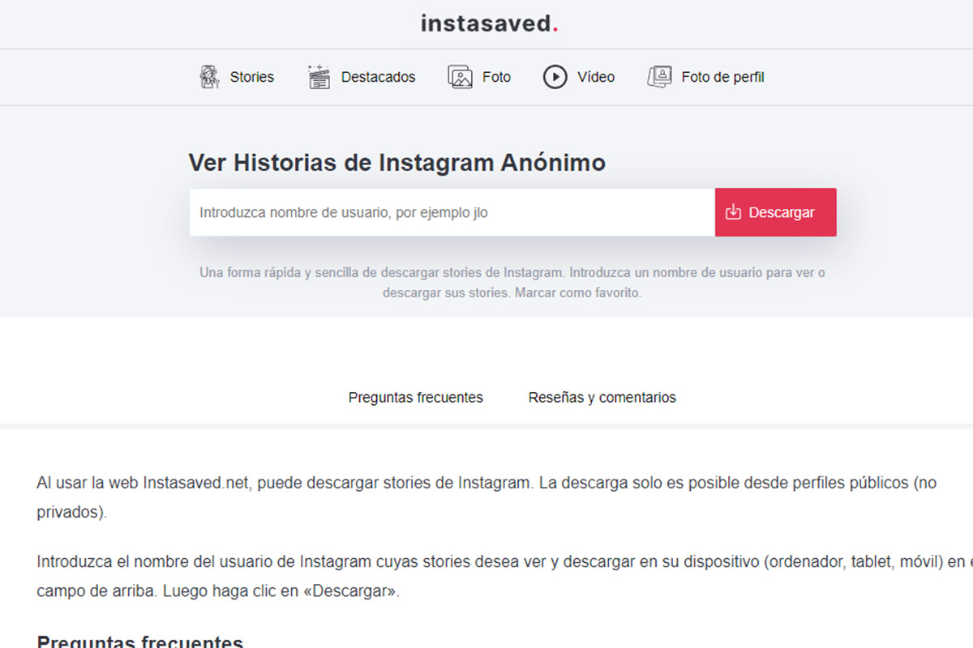Click the heading Ver Historias de Instagram Anónimo
Screen dimensions: 973x648
pyautogui.click(x=397, y=163)
